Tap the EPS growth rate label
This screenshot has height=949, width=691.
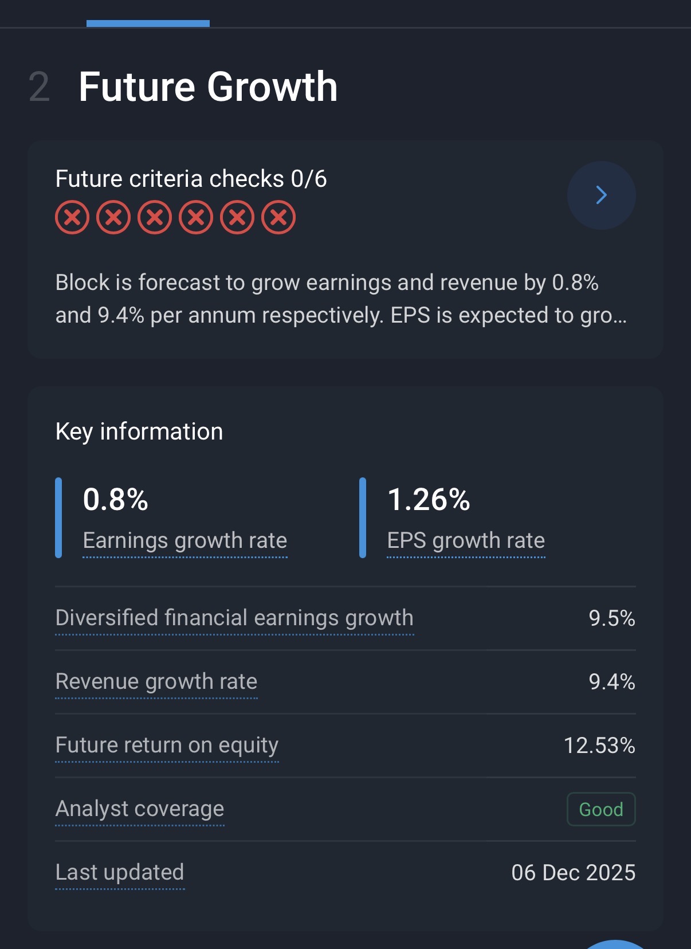point(466,540)
